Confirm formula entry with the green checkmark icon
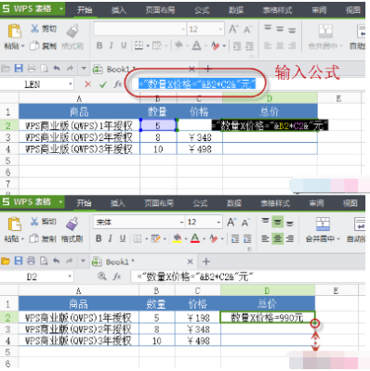The width and height of the screenshot is (370, 371). point(103,84)
